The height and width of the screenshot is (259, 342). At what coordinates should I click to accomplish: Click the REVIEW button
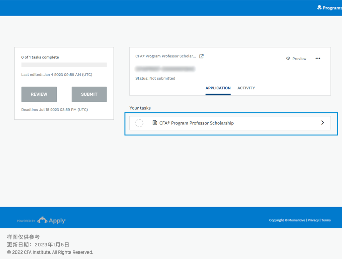[x=39, y=94]
